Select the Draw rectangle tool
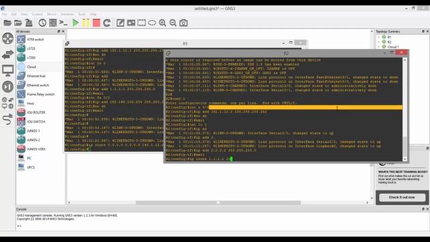430x242 pixels. (142, 23)
